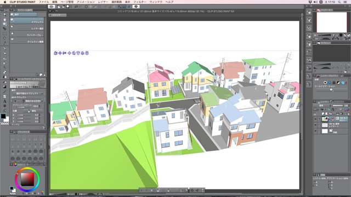Click the transparent color swatch under color chips
Image resolution: width=351 pixels, height=197 pixels.
pos(5,124)
